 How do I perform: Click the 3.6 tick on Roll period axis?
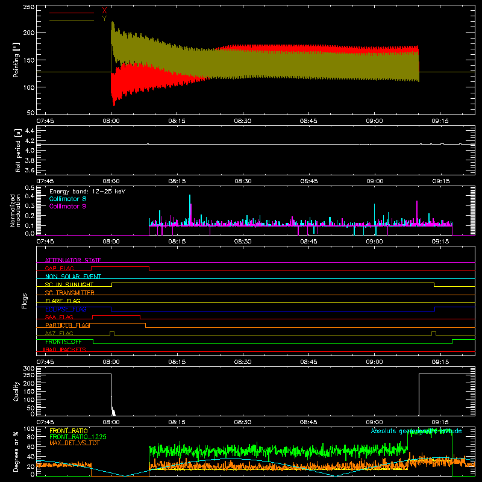[30, 170]
